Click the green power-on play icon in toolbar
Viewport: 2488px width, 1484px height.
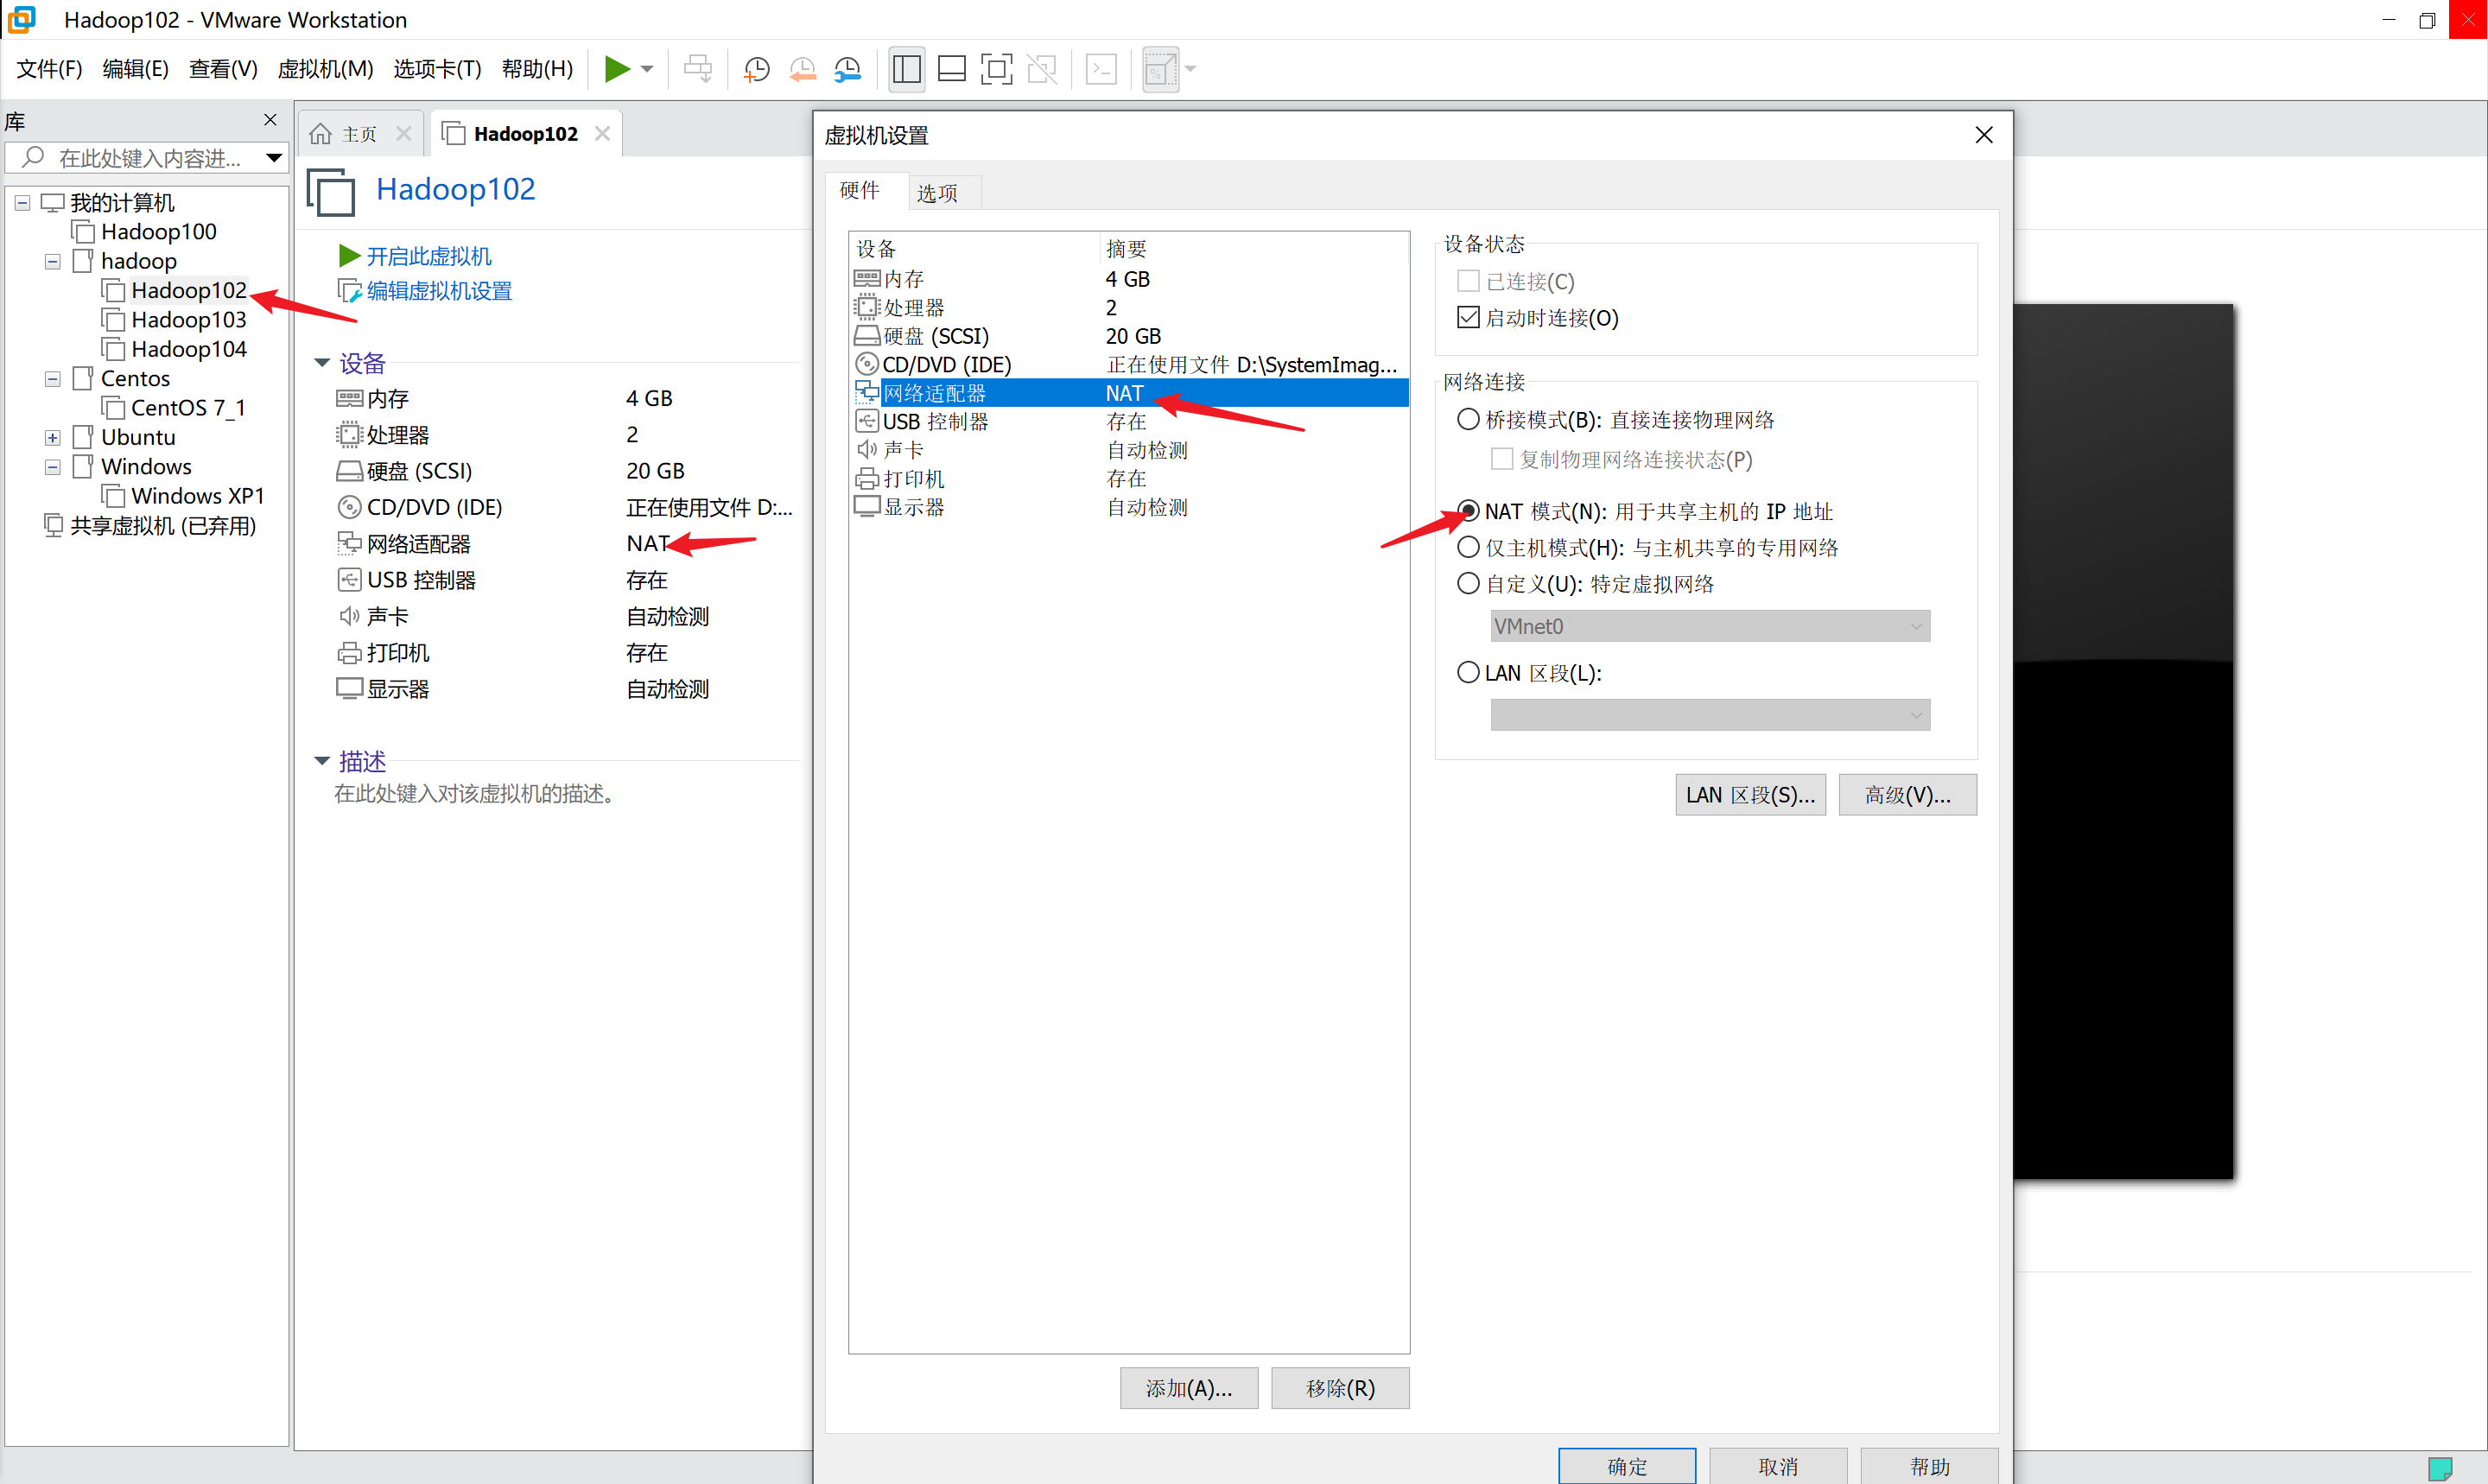[x=617, y=69]
